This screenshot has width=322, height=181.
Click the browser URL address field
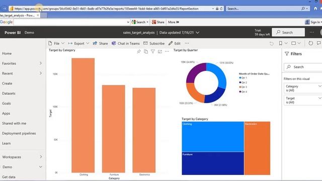tap(111, 9)
